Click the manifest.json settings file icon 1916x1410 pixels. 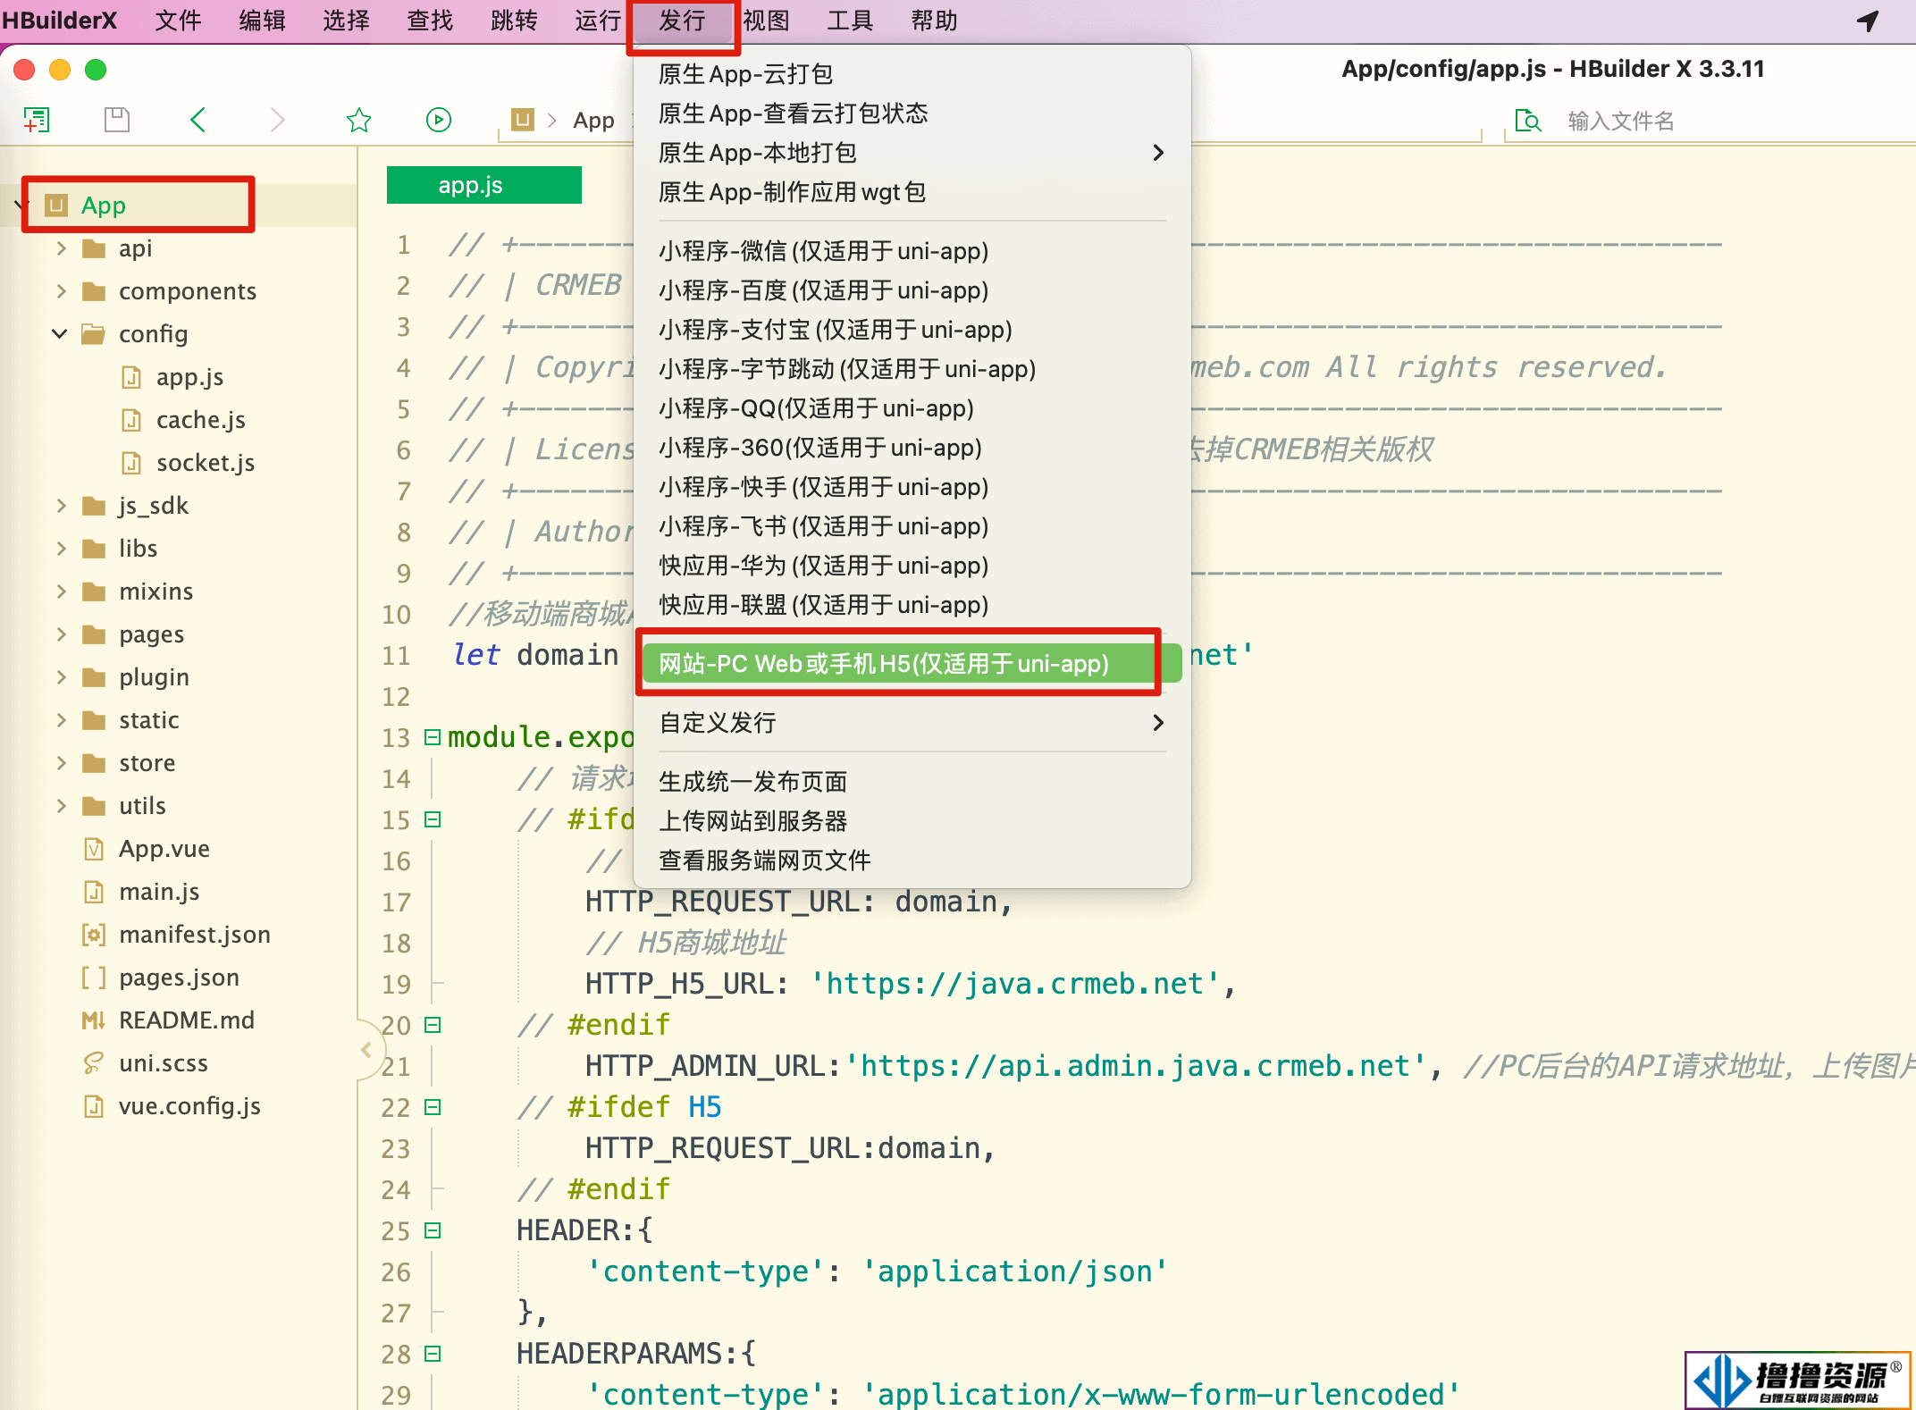pyautogui.click(x=94, y=935)
